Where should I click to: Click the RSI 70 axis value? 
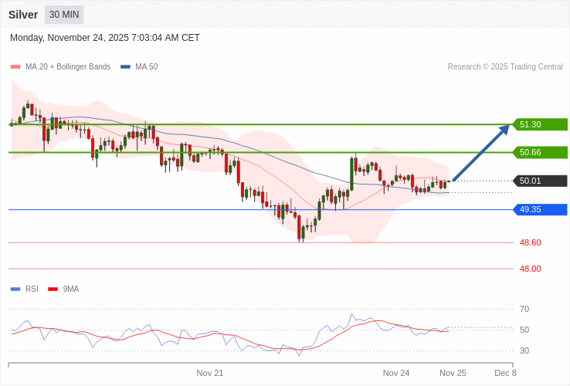(524, 310)
